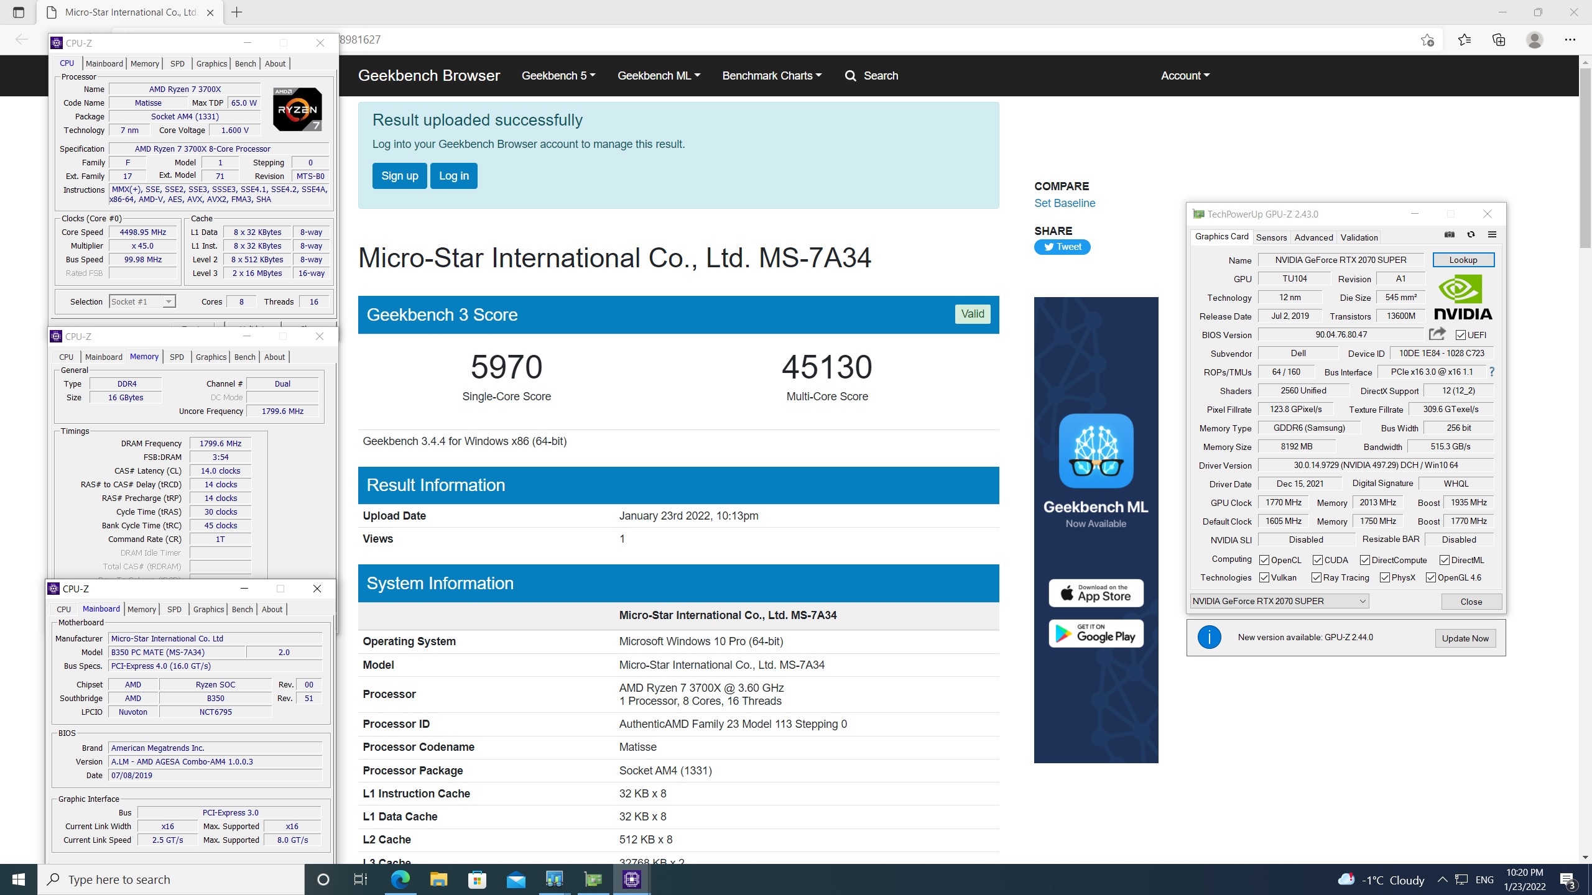Toggle the UEFI checkbox in GPU-Z
The height and width of the screenshot is (895, 1592).
[1461, 335]
